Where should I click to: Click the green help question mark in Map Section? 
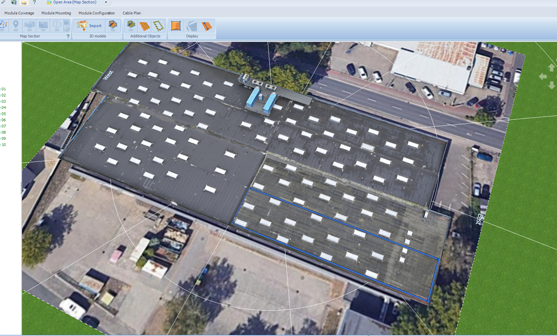[x=68, y=36]
